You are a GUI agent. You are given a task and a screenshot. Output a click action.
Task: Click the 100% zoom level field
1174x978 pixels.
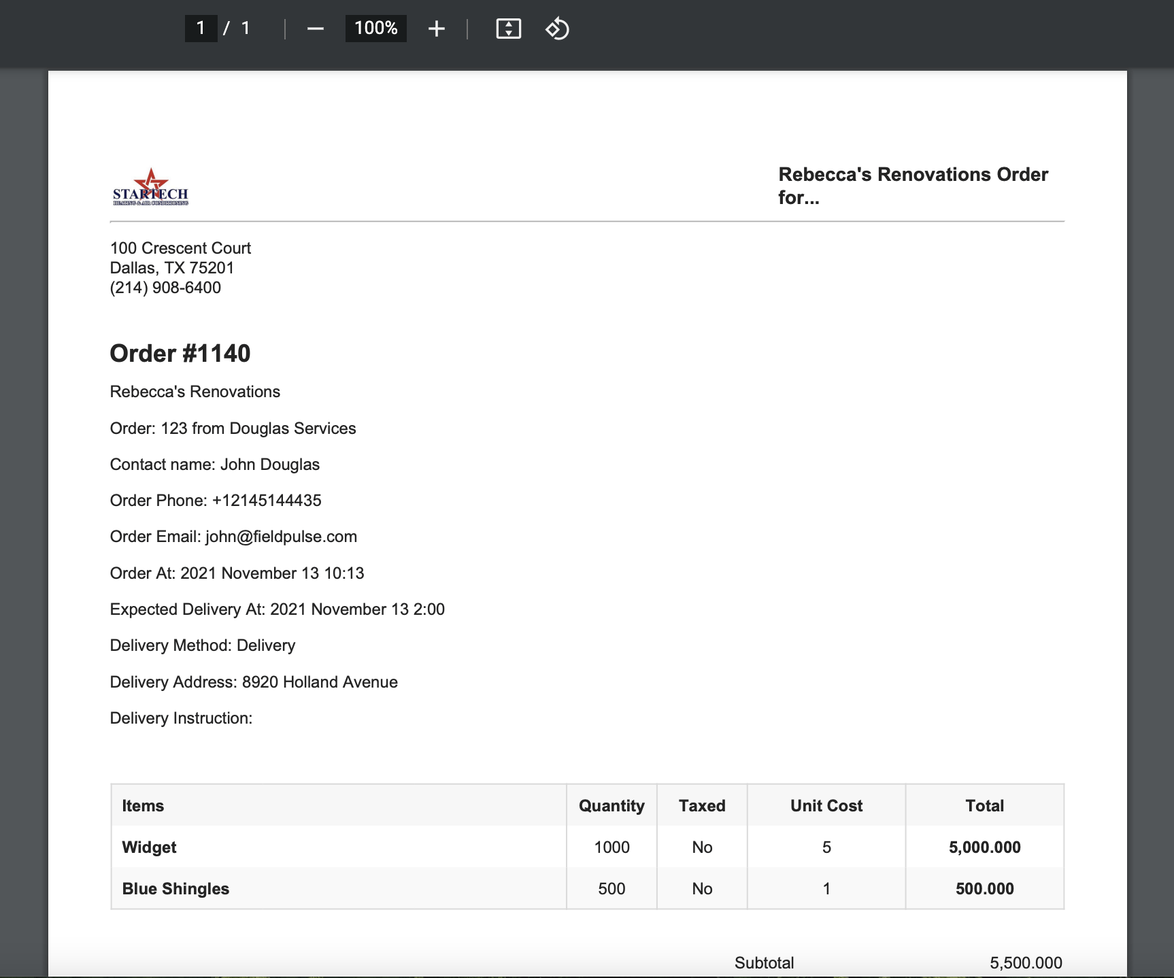click(376, 28)
